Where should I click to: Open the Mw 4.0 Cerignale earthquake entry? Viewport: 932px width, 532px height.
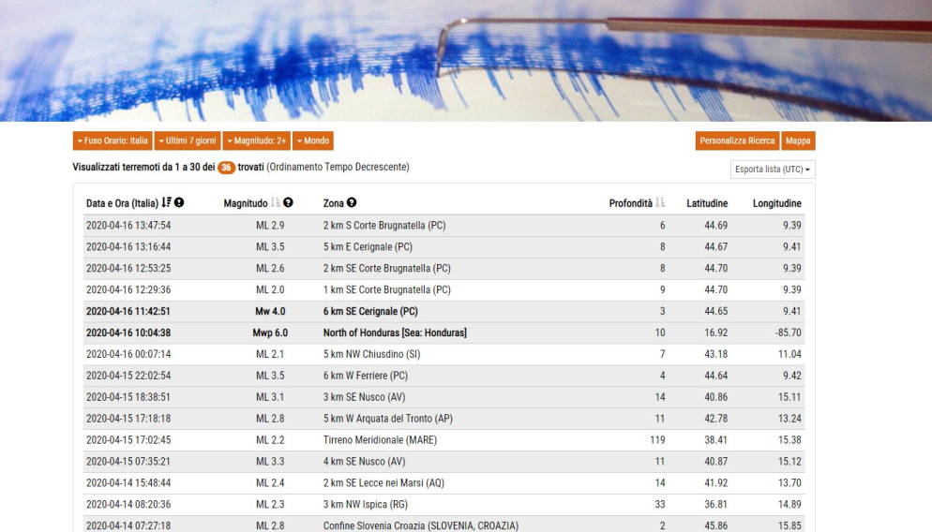pos(370,312)
